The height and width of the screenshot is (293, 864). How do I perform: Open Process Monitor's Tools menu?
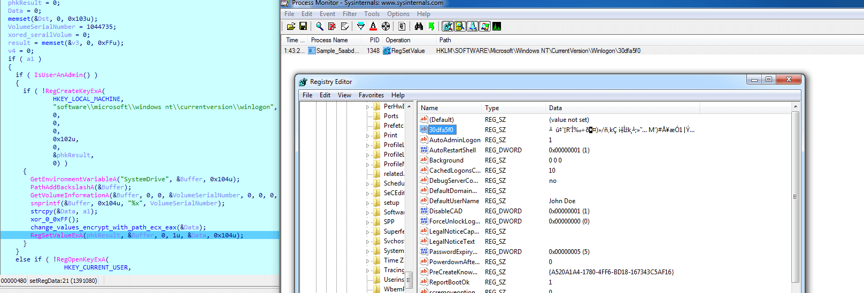(372, 14)
